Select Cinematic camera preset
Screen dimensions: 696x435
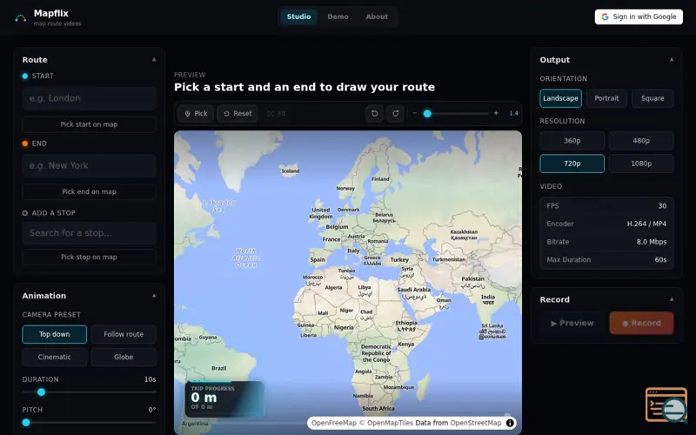[55, 358]
